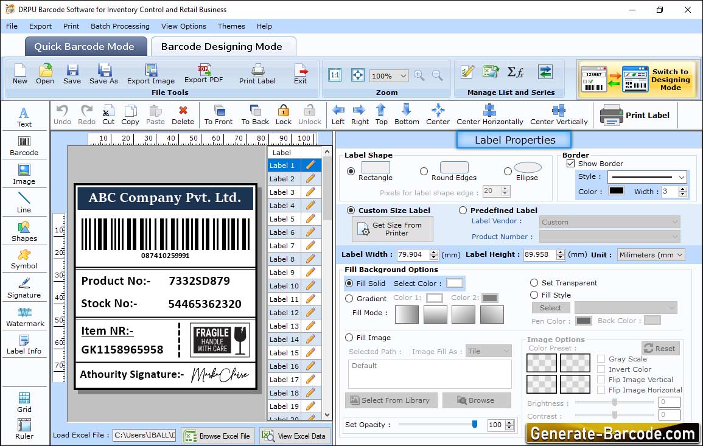Viewport: 703px width, 446px height.
Task: Click the Switch to Designing Mode button
Action: 637,80
